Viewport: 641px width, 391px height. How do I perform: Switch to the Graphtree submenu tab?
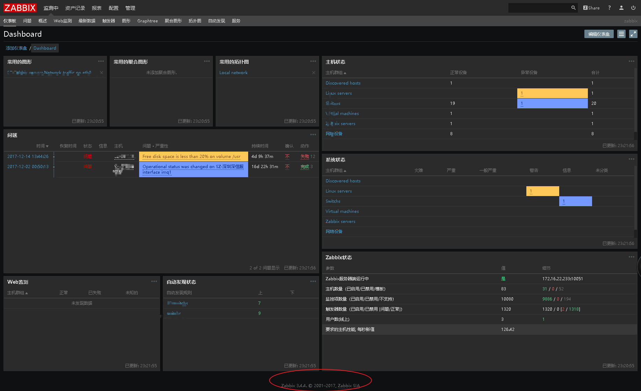click(147, 21)
